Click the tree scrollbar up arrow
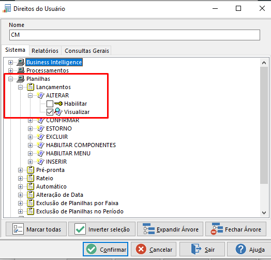 (x=264, y=63)
